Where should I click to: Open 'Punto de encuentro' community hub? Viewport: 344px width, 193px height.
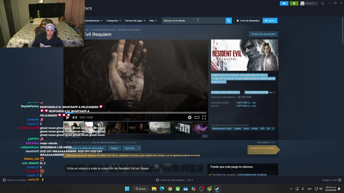tap(263, 34)
